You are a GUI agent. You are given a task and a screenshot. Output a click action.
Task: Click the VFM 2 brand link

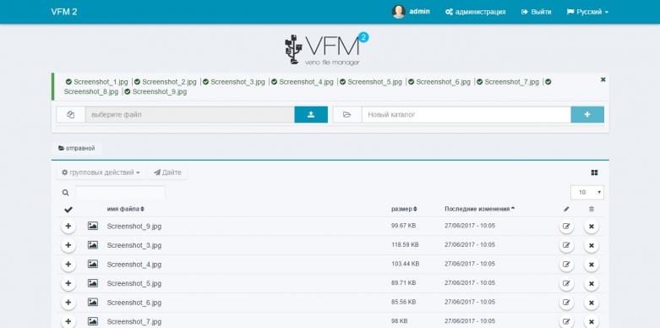point(64,12)
